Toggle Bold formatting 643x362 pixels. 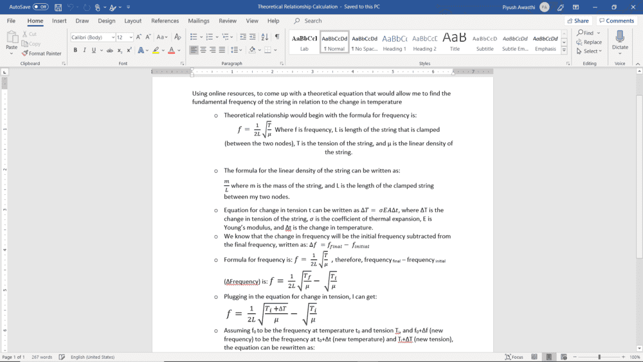pos(75,50)
